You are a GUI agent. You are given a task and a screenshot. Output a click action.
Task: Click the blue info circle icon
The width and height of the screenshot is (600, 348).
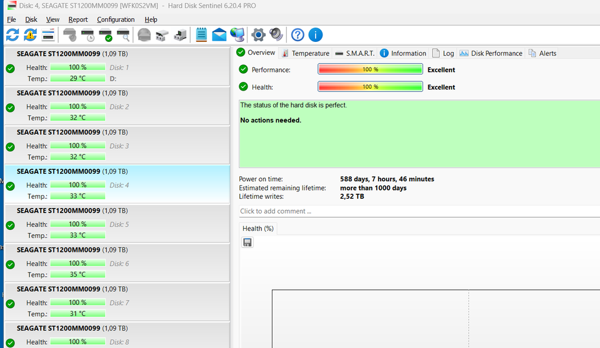tap(316, 35)
